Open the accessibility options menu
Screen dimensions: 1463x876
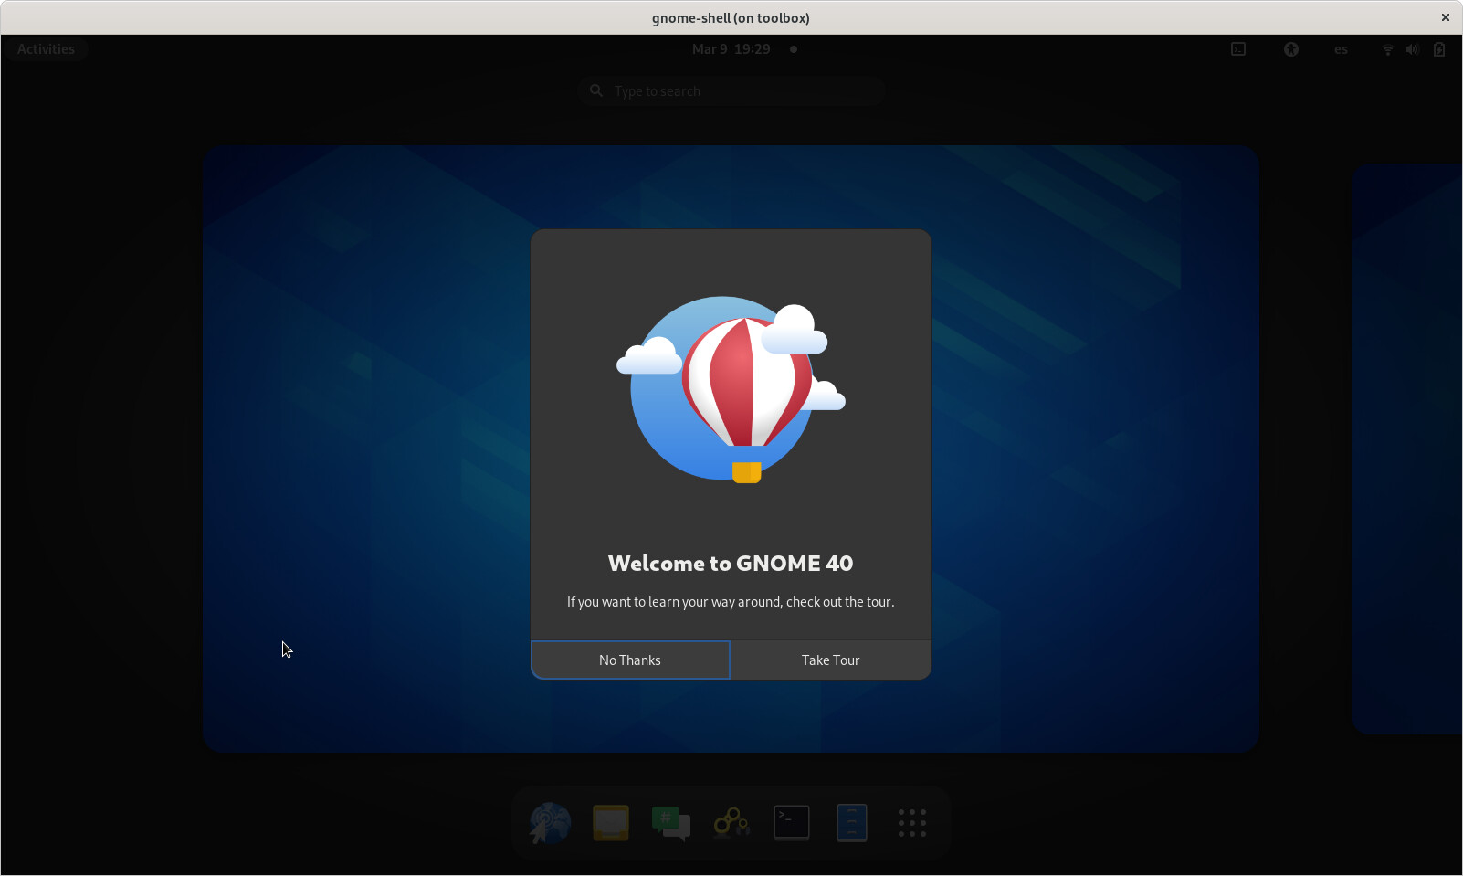click(1291, 49)
